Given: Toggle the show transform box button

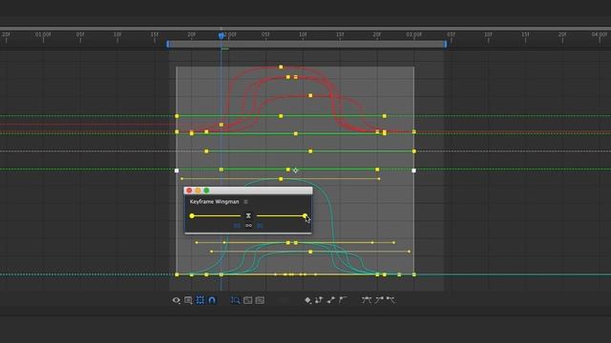Looking at the screenshot, I should [x=200, y=300].
